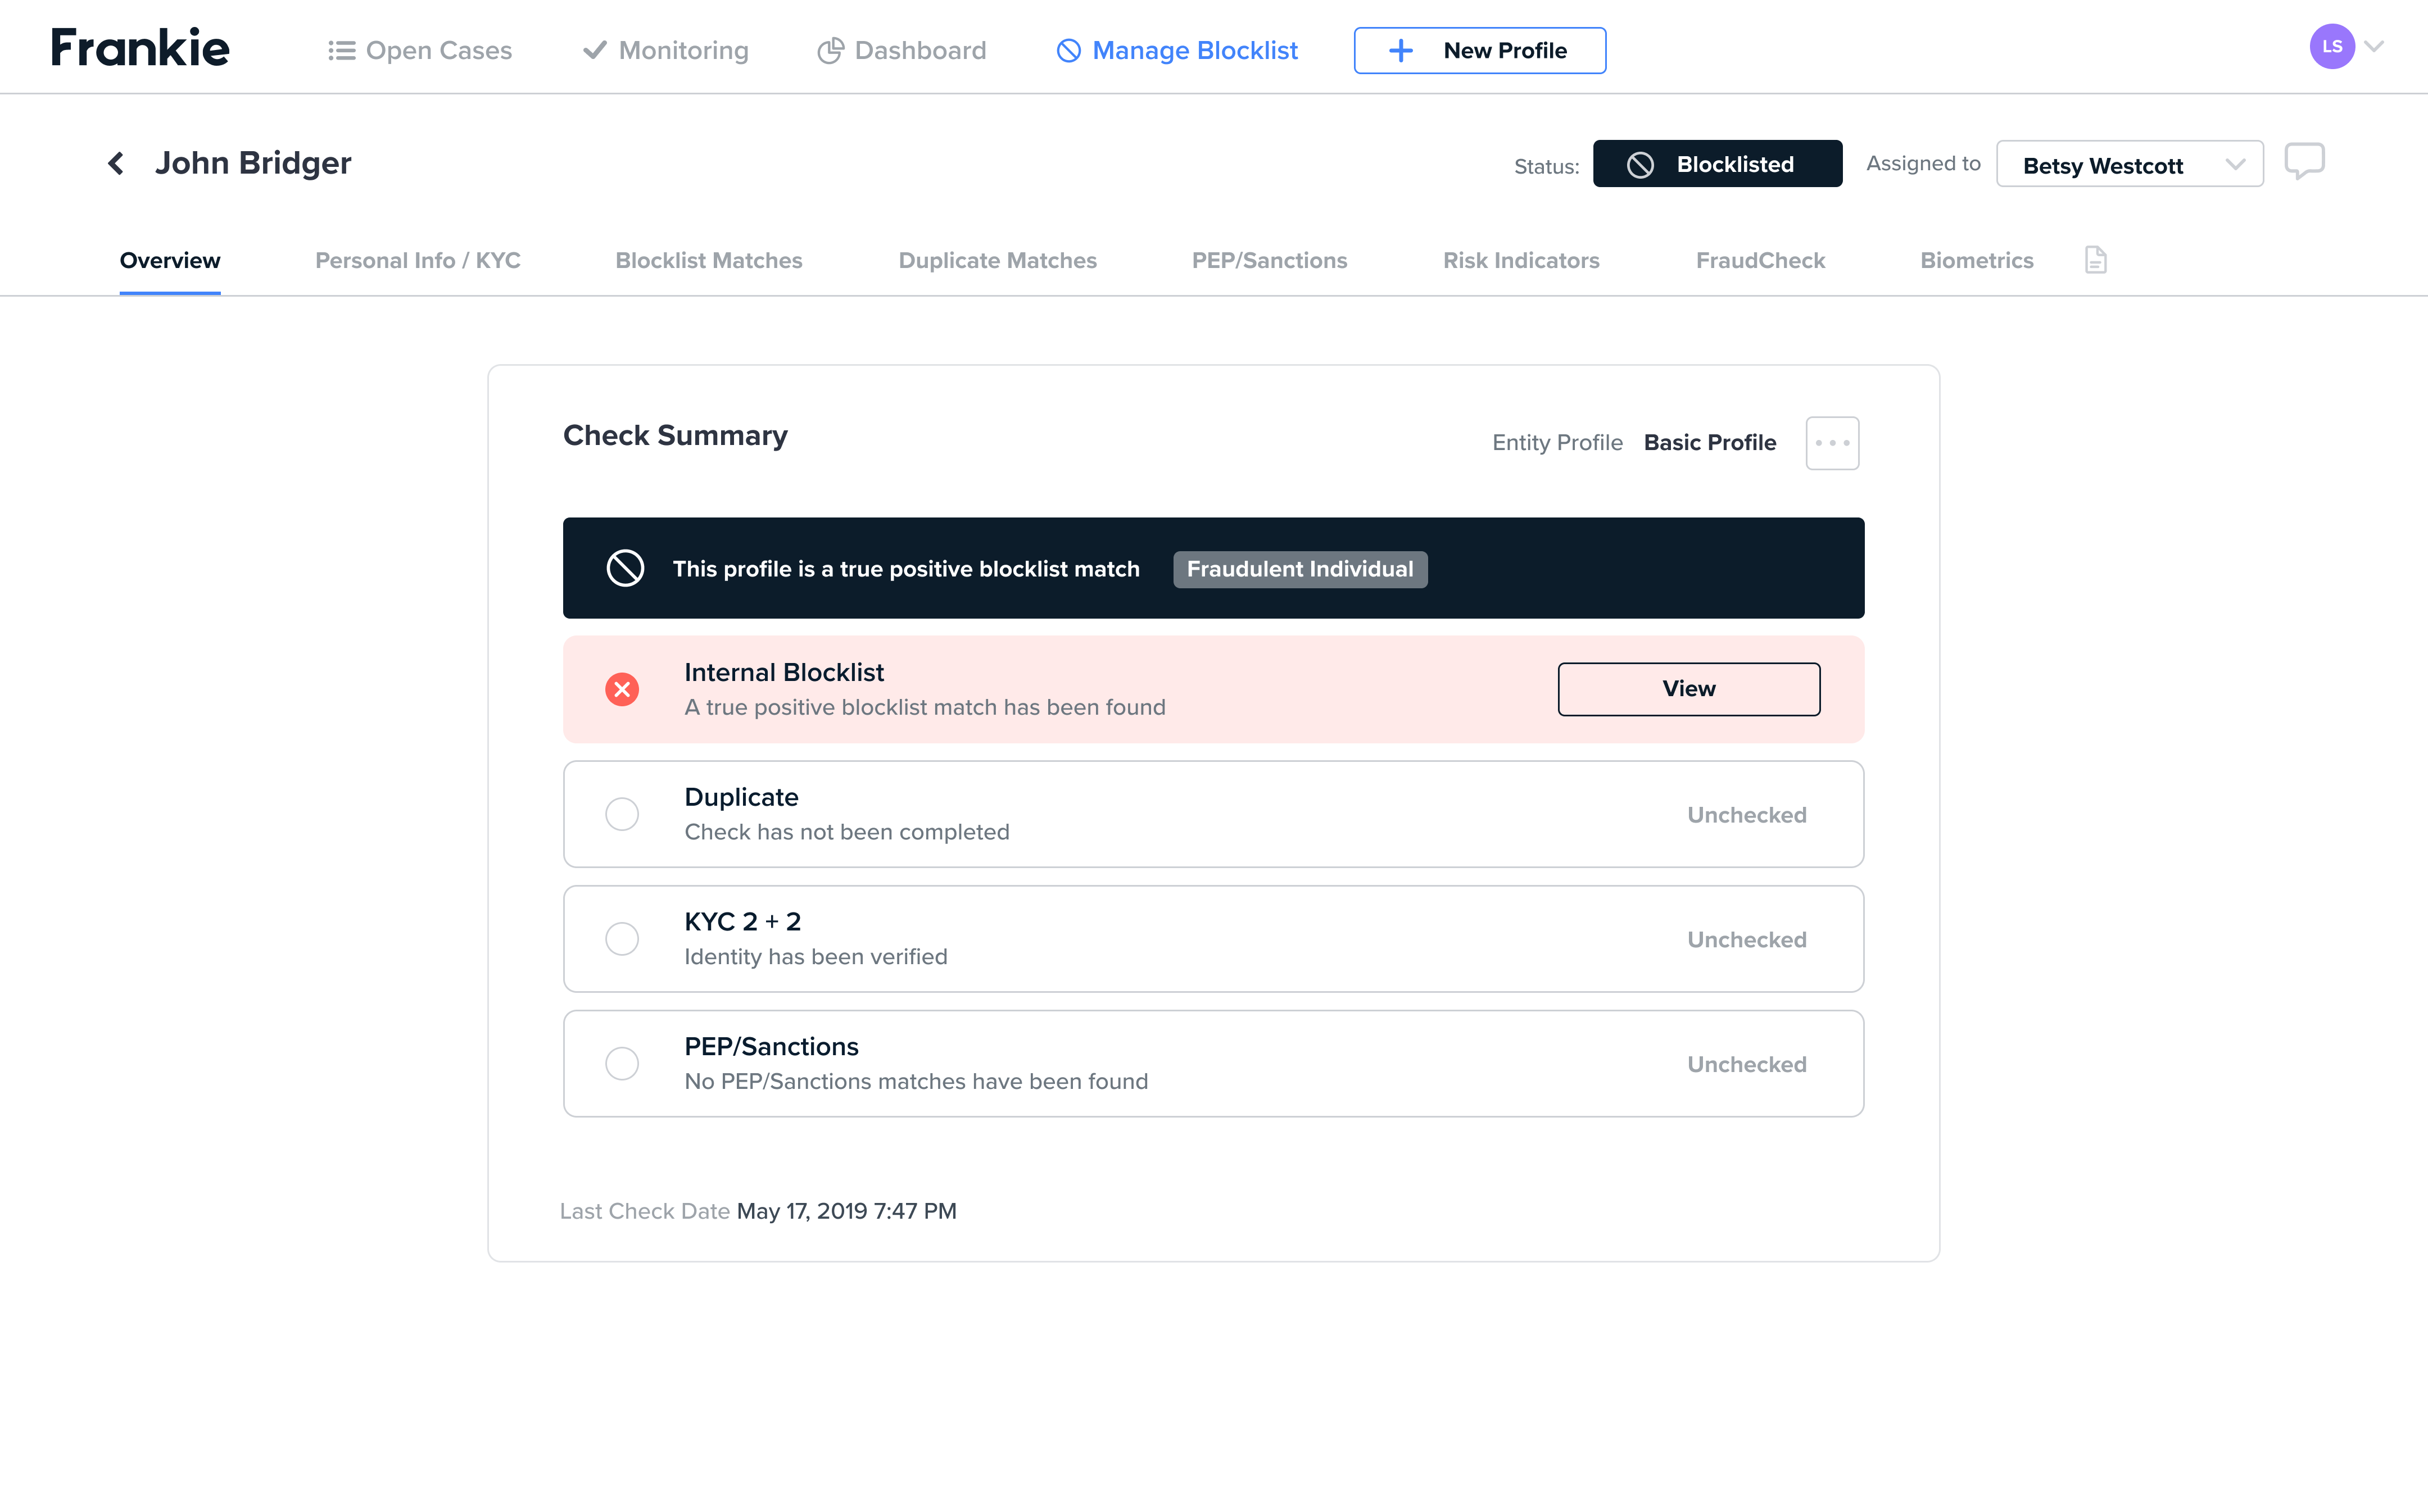Select the PEP/Sanctions check circle

tap(622, 1063)
